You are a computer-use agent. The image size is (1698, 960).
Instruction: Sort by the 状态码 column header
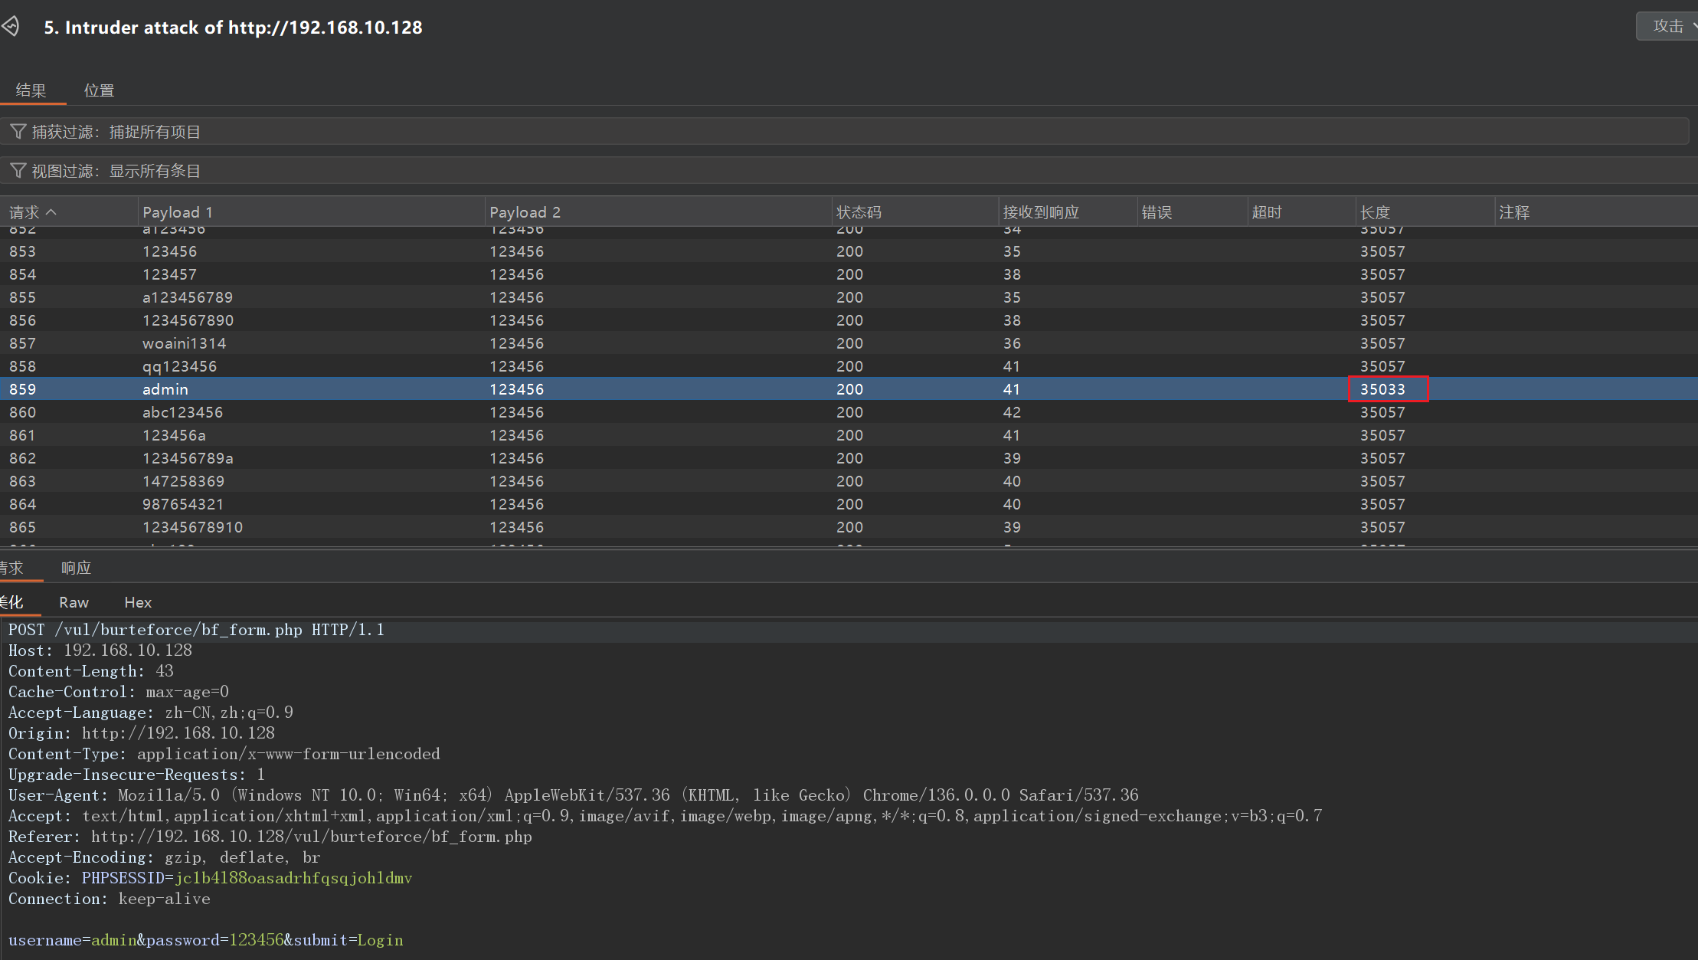[x=859, y=212]
